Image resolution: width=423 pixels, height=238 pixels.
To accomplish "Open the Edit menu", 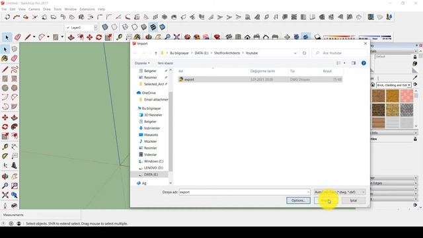I will pyautogui.click(x=13, y=9).
